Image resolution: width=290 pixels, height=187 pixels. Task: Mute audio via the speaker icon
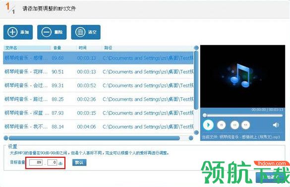coord(276,125)
